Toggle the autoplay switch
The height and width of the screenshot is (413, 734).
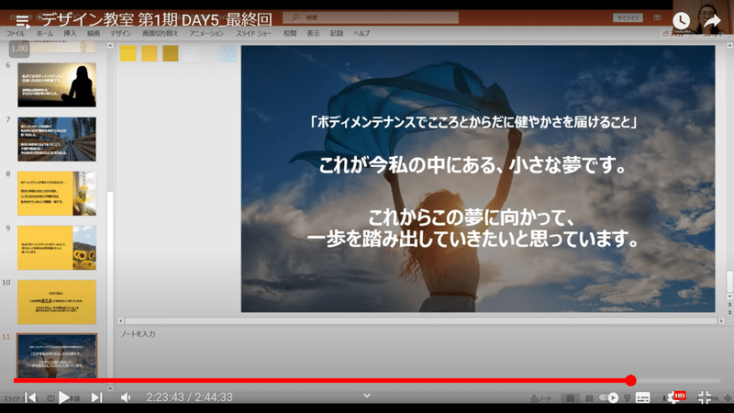609,397
